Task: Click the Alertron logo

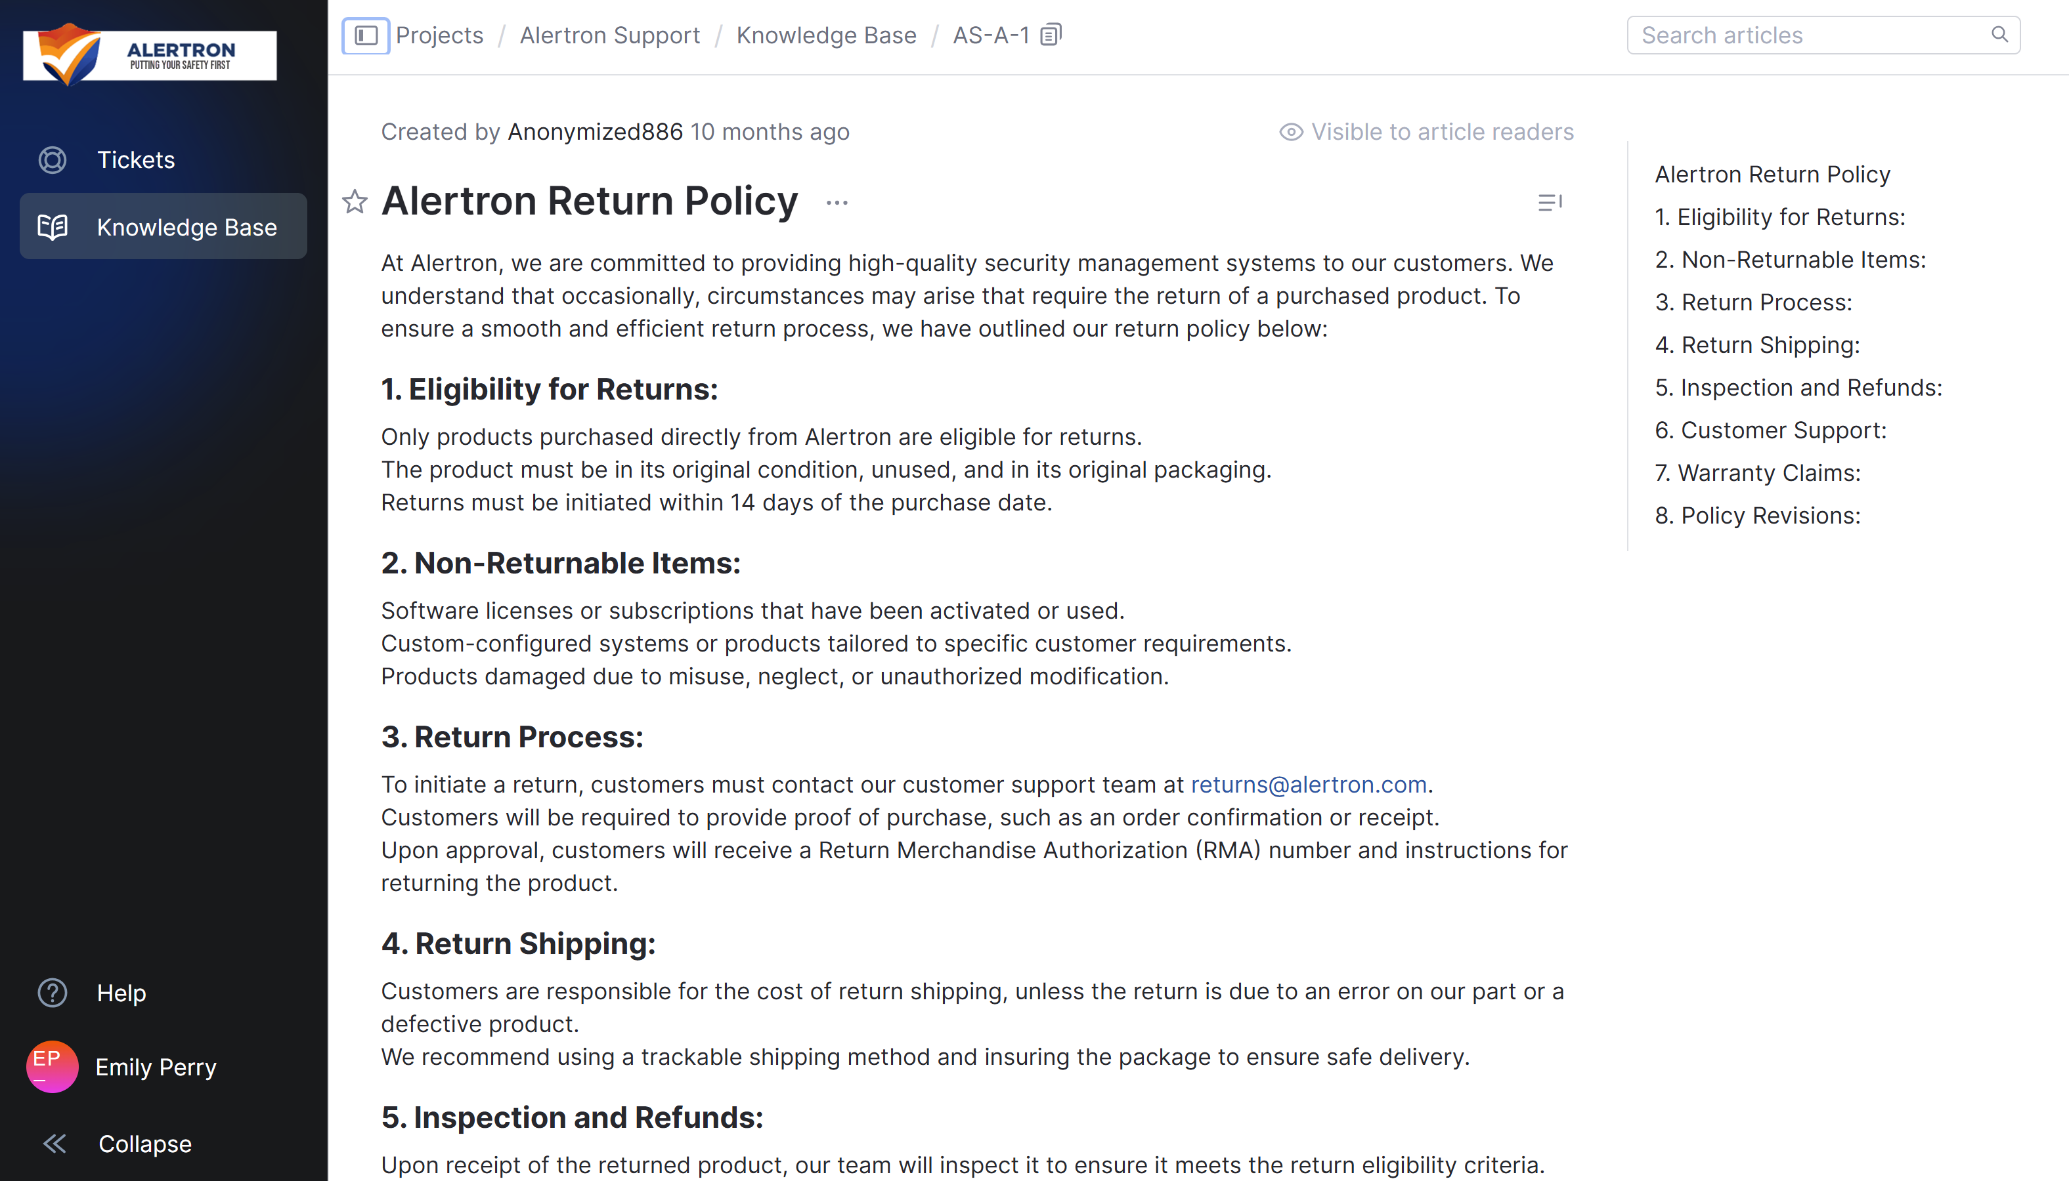Action: click(149, 55)
